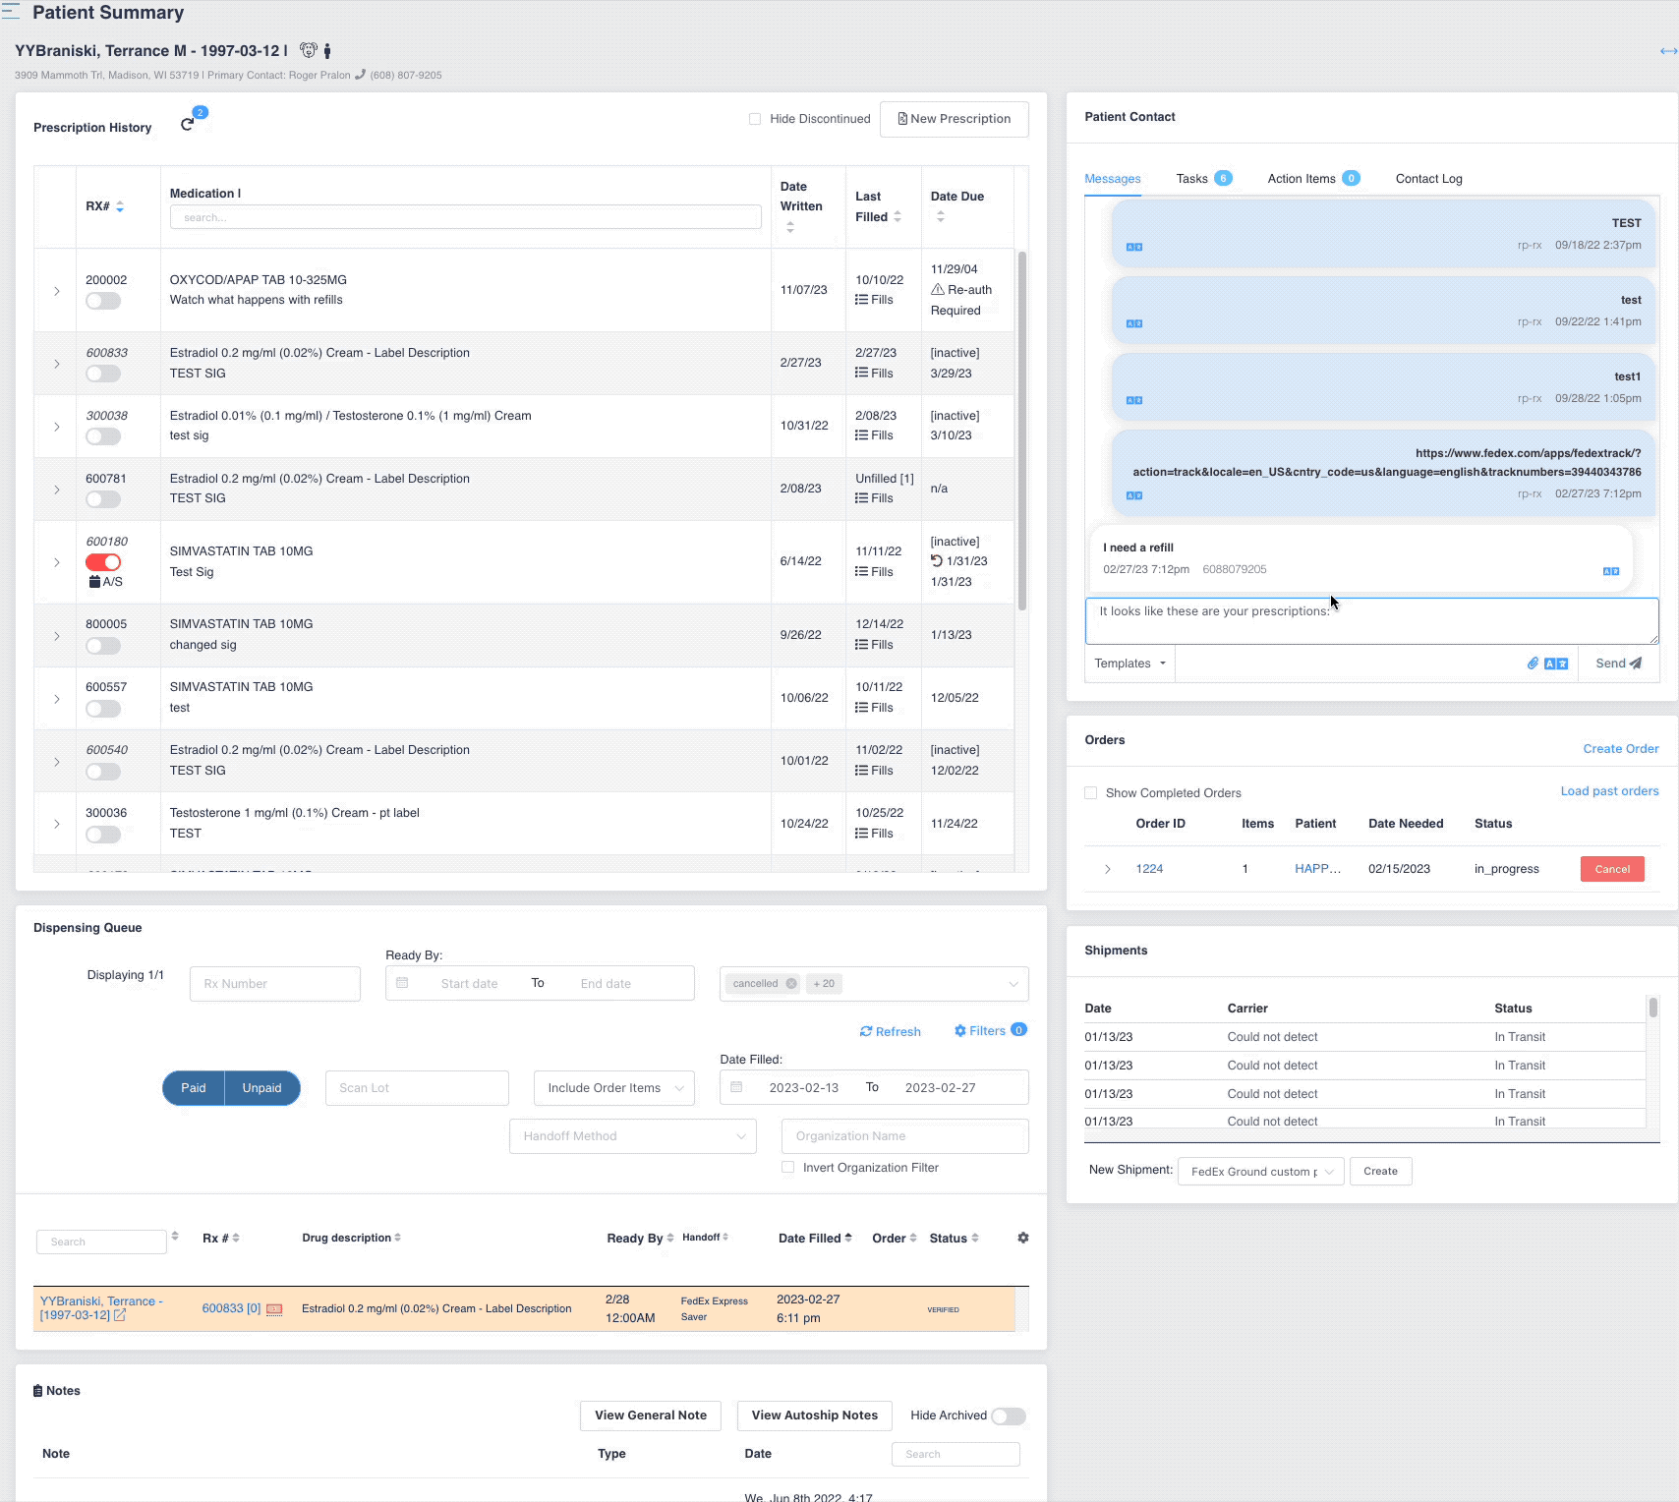This screenshot has width=1679, height=1502.
Task: Expand the row for RX 200002
Action: point(56,291)
